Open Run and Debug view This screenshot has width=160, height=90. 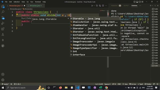tap(3, 23)
